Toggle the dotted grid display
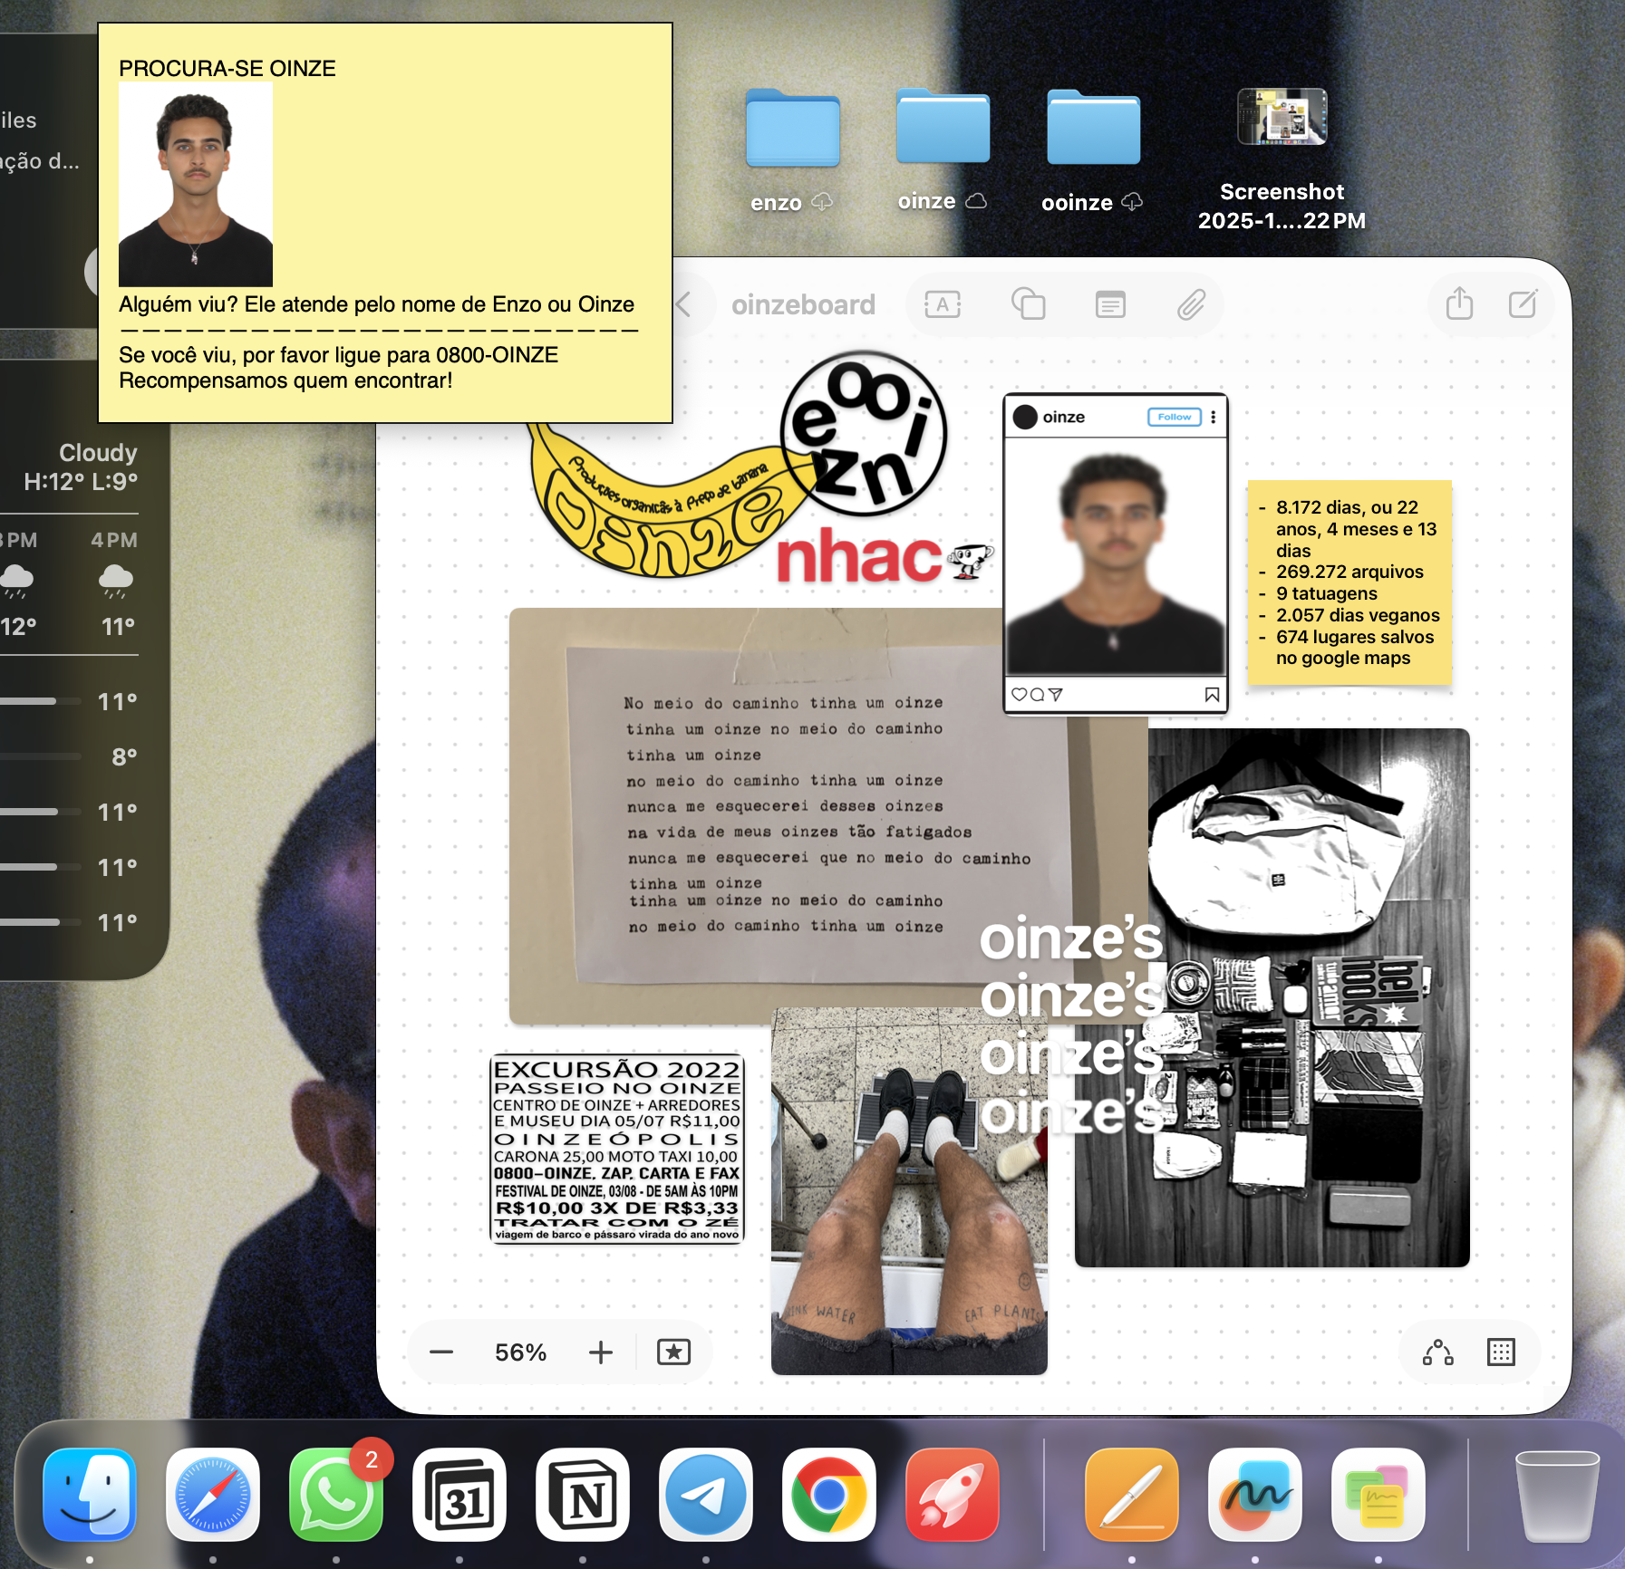Viewport: 1625px width, 1569px height. pyautogui.click(x=1501, y=1352)
